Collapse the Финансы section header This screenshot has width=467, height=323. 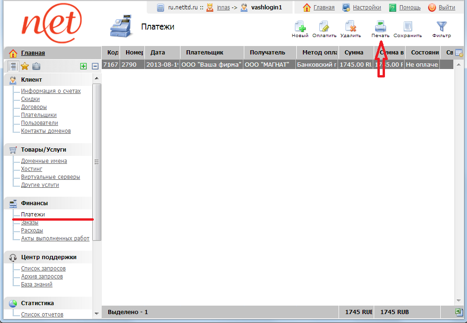pos(34,203)
